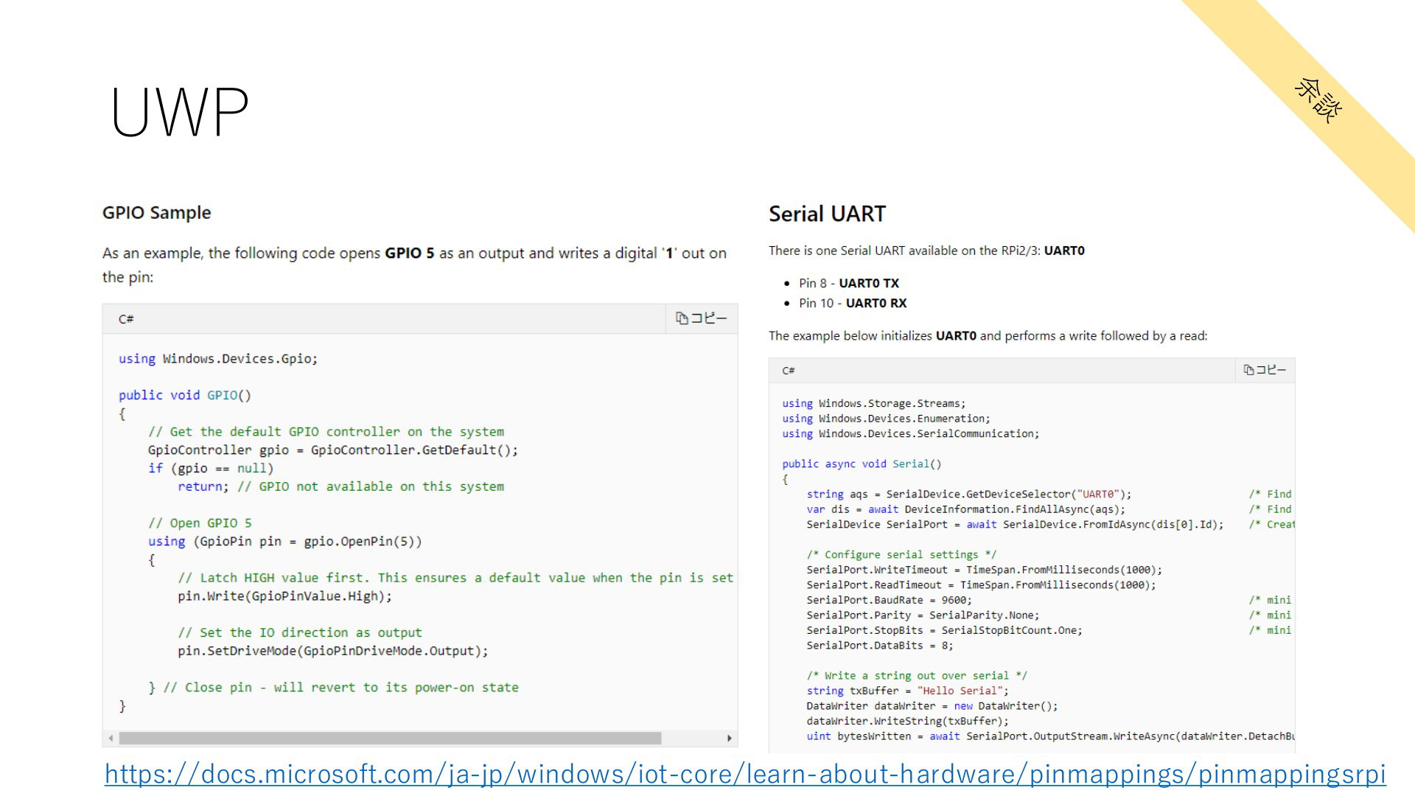The width and height of the screenshot is (1415, 796).
Task: Click the 'UWP' slide title
Action: [180, 112]
